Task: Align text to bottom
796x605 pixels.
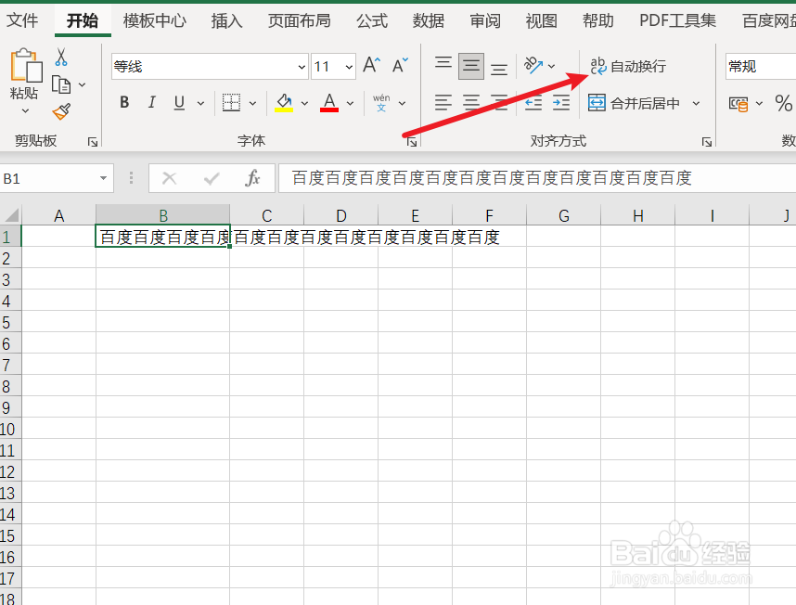Action: 499,68
